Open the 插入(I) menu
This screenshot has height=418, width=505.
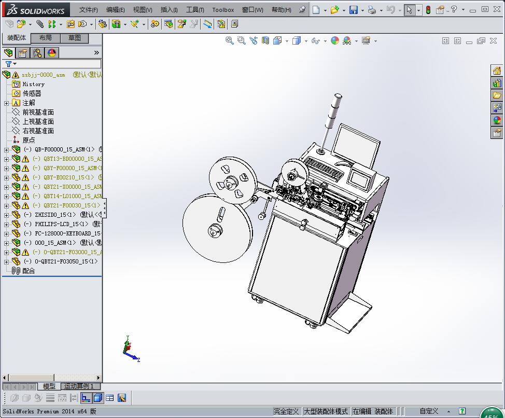169,10
